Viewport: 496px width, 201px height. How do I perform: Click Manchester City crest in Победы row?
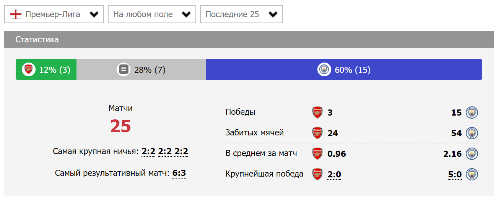473,113
